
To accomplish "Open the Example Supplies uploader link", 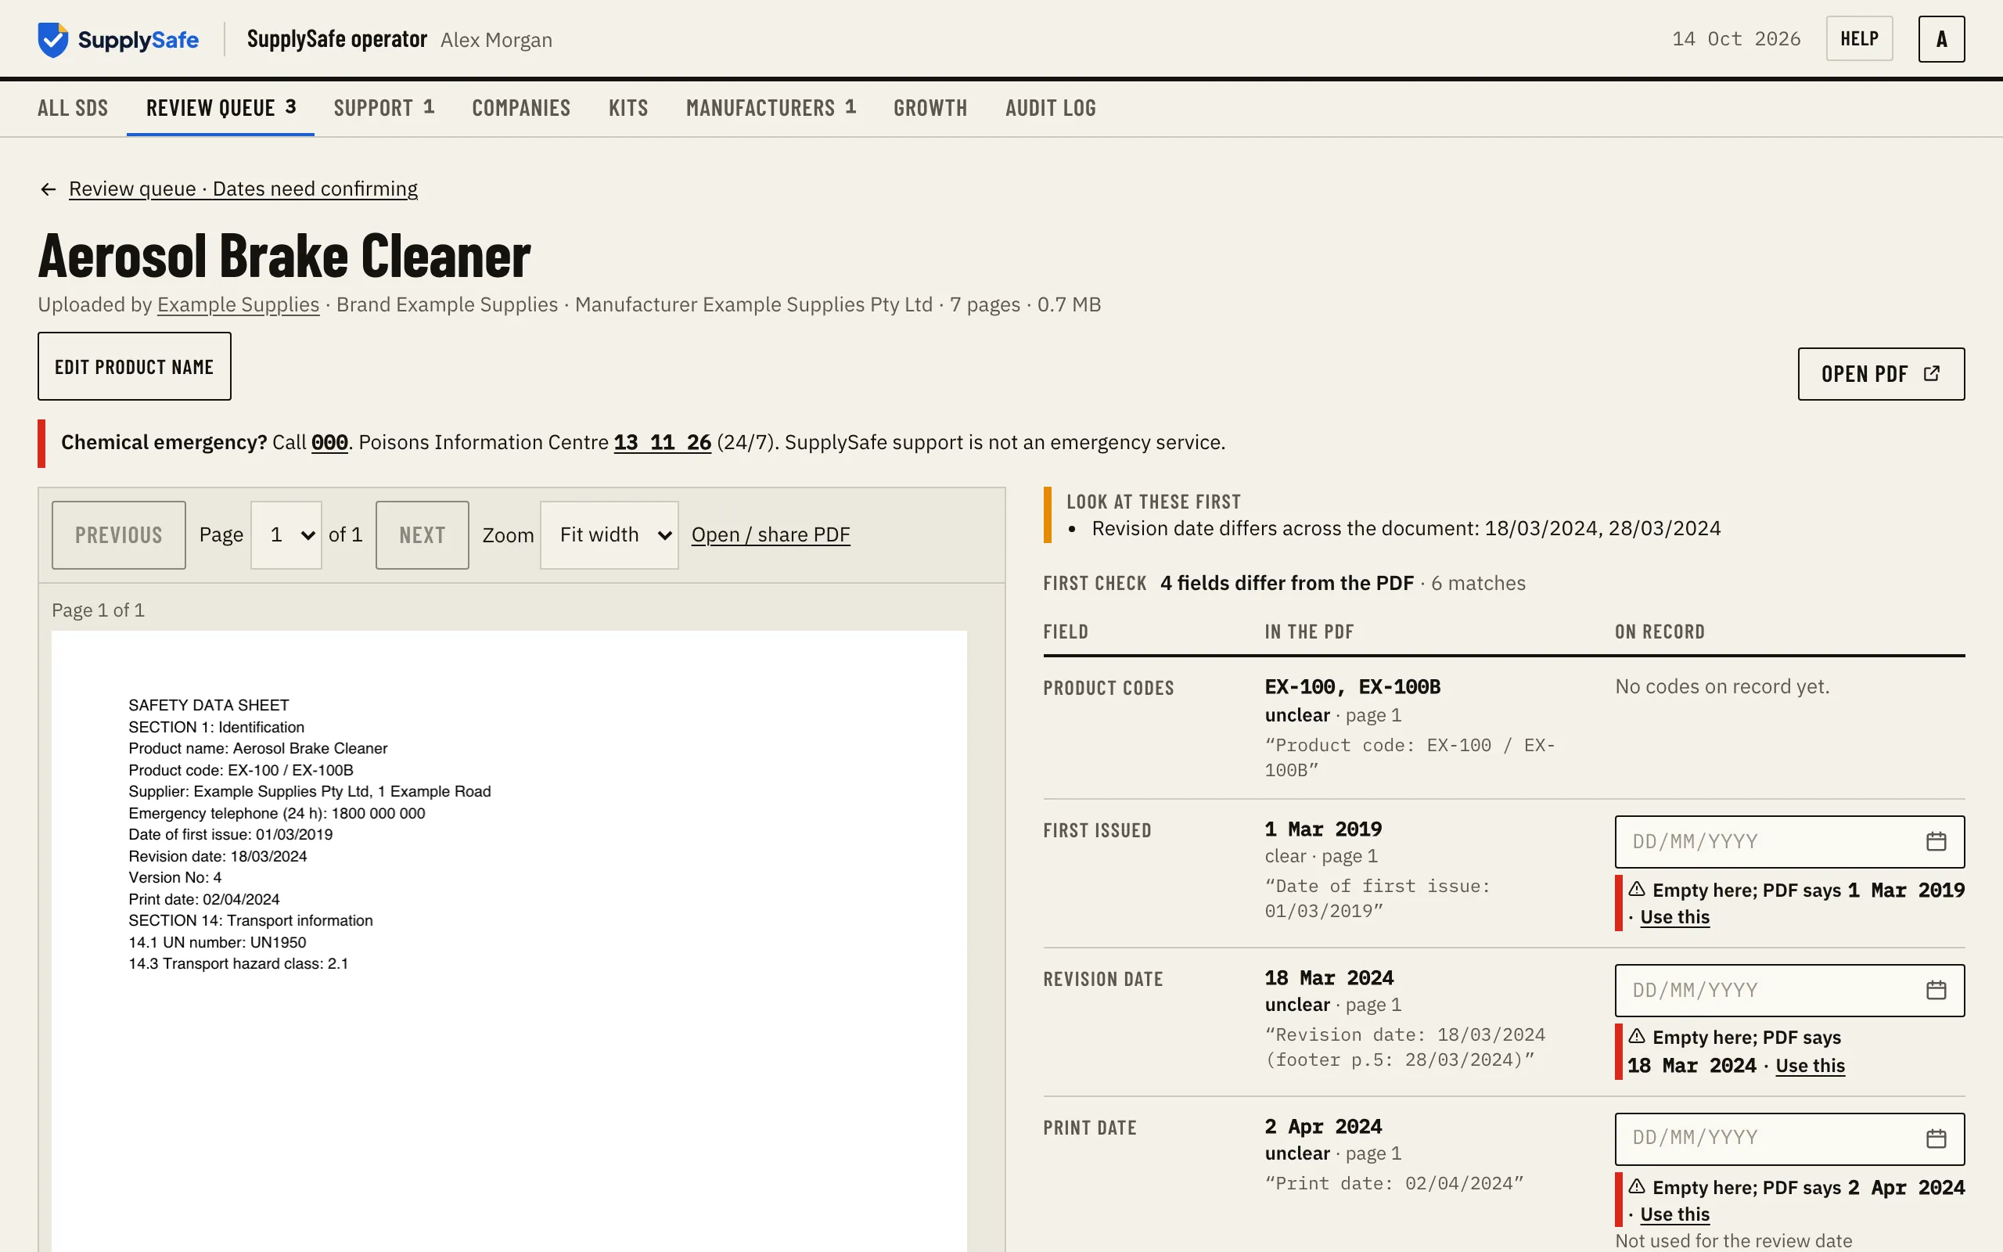I will coord(239,304).
